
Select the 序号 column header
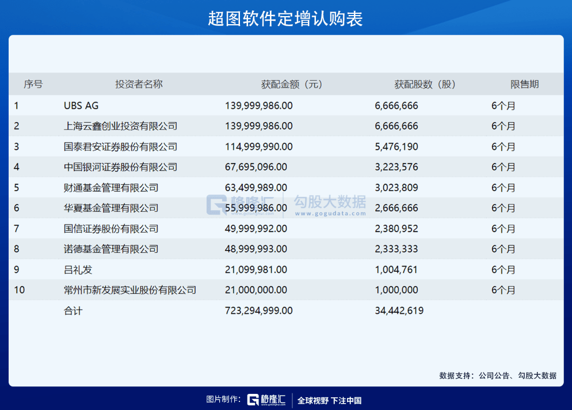(x=33, y=84)
